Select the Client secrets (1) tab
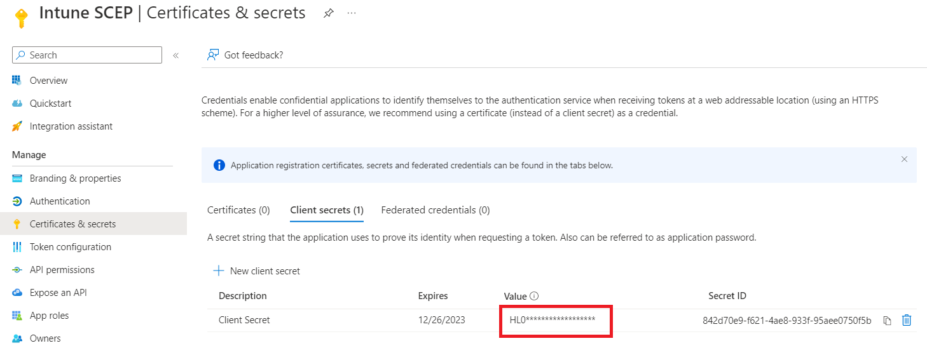927x348 pixels. pos(327,210)
